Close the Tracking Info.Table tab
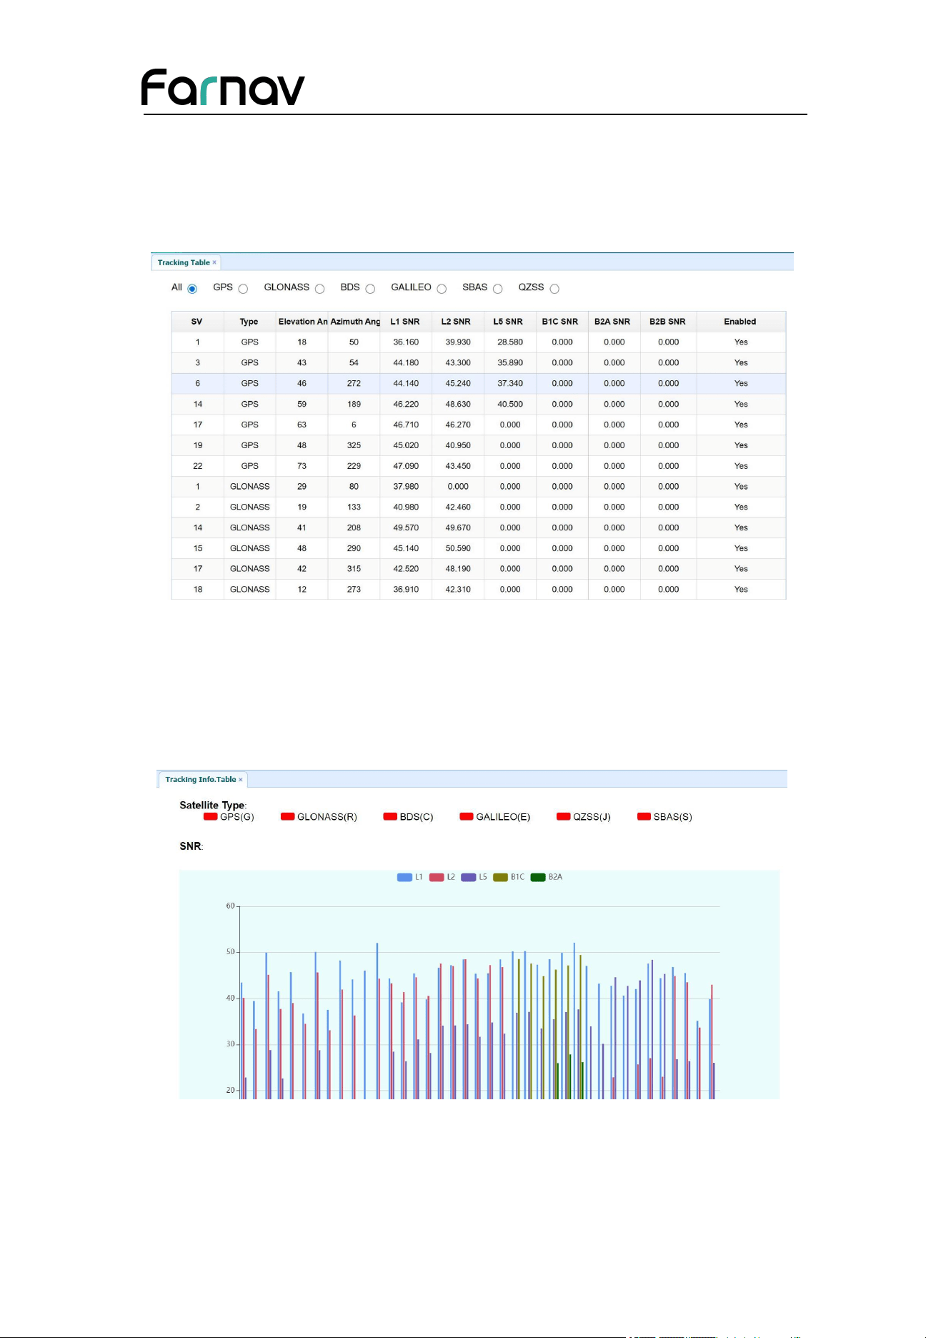Viewport: 946px width, 1338px height. point(241,780)
